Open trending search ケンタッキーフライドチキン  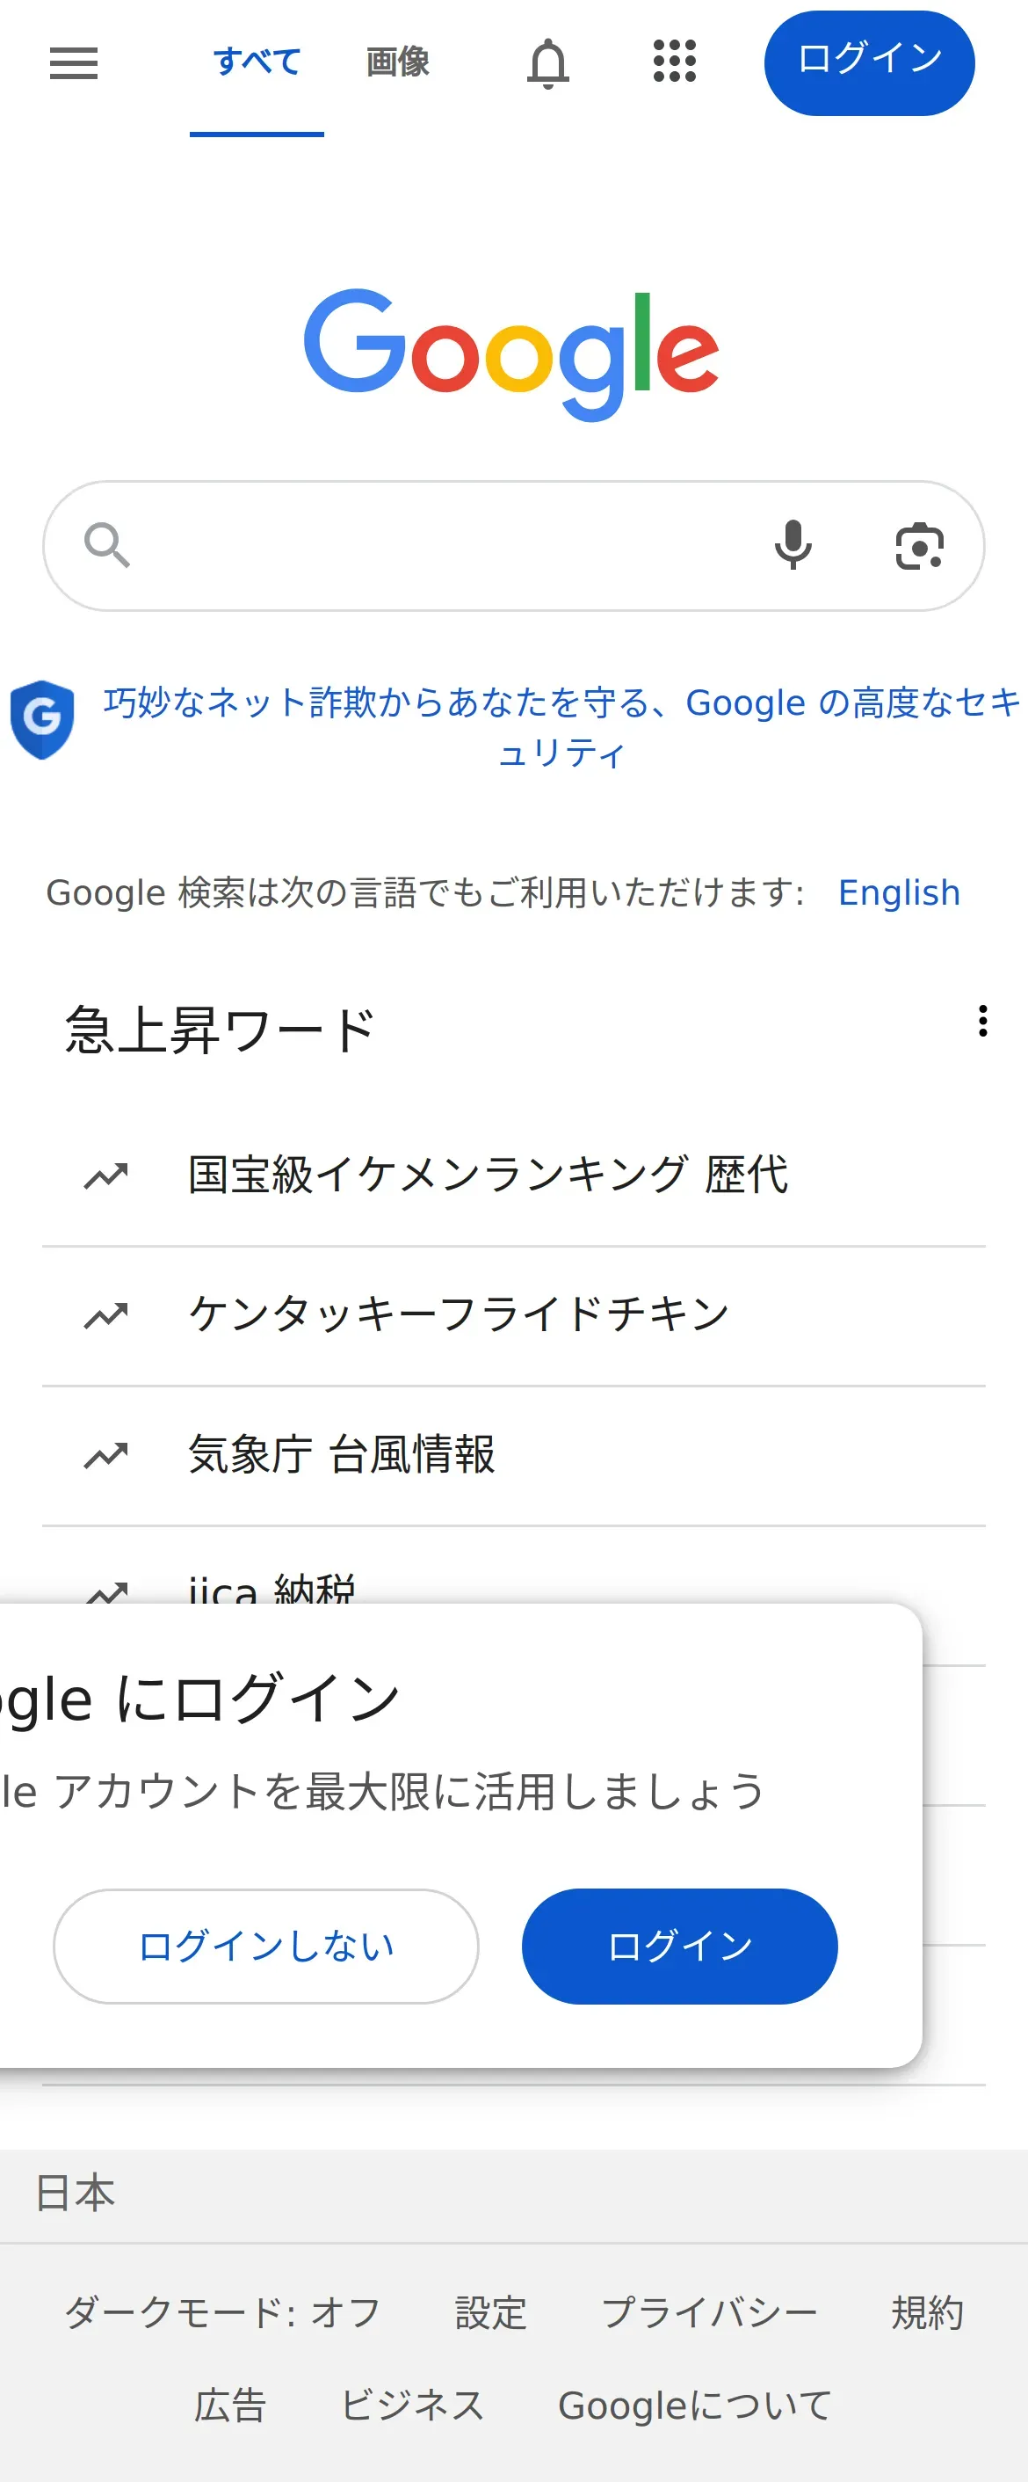coord(458,1315)
